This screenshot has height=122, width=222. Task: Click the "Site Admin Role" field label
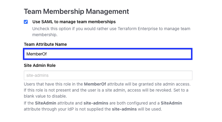[x=39, y=65]
